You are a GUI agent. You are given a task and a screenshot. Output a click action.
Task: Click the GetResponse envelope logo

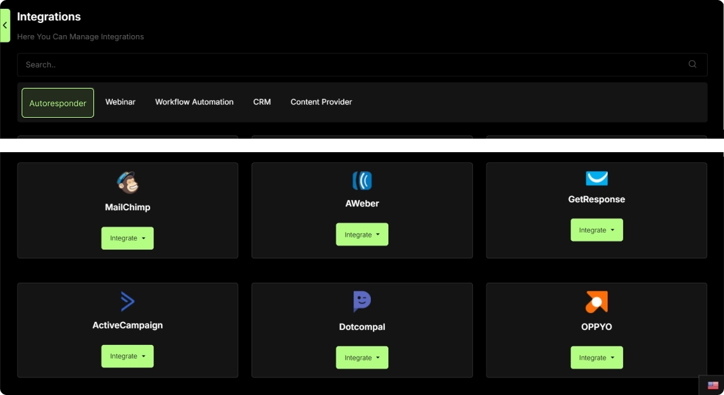[x=597, y=178]
